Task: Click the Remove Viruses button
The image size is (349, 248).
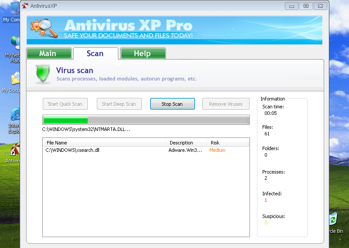Action: click(226, 104)
